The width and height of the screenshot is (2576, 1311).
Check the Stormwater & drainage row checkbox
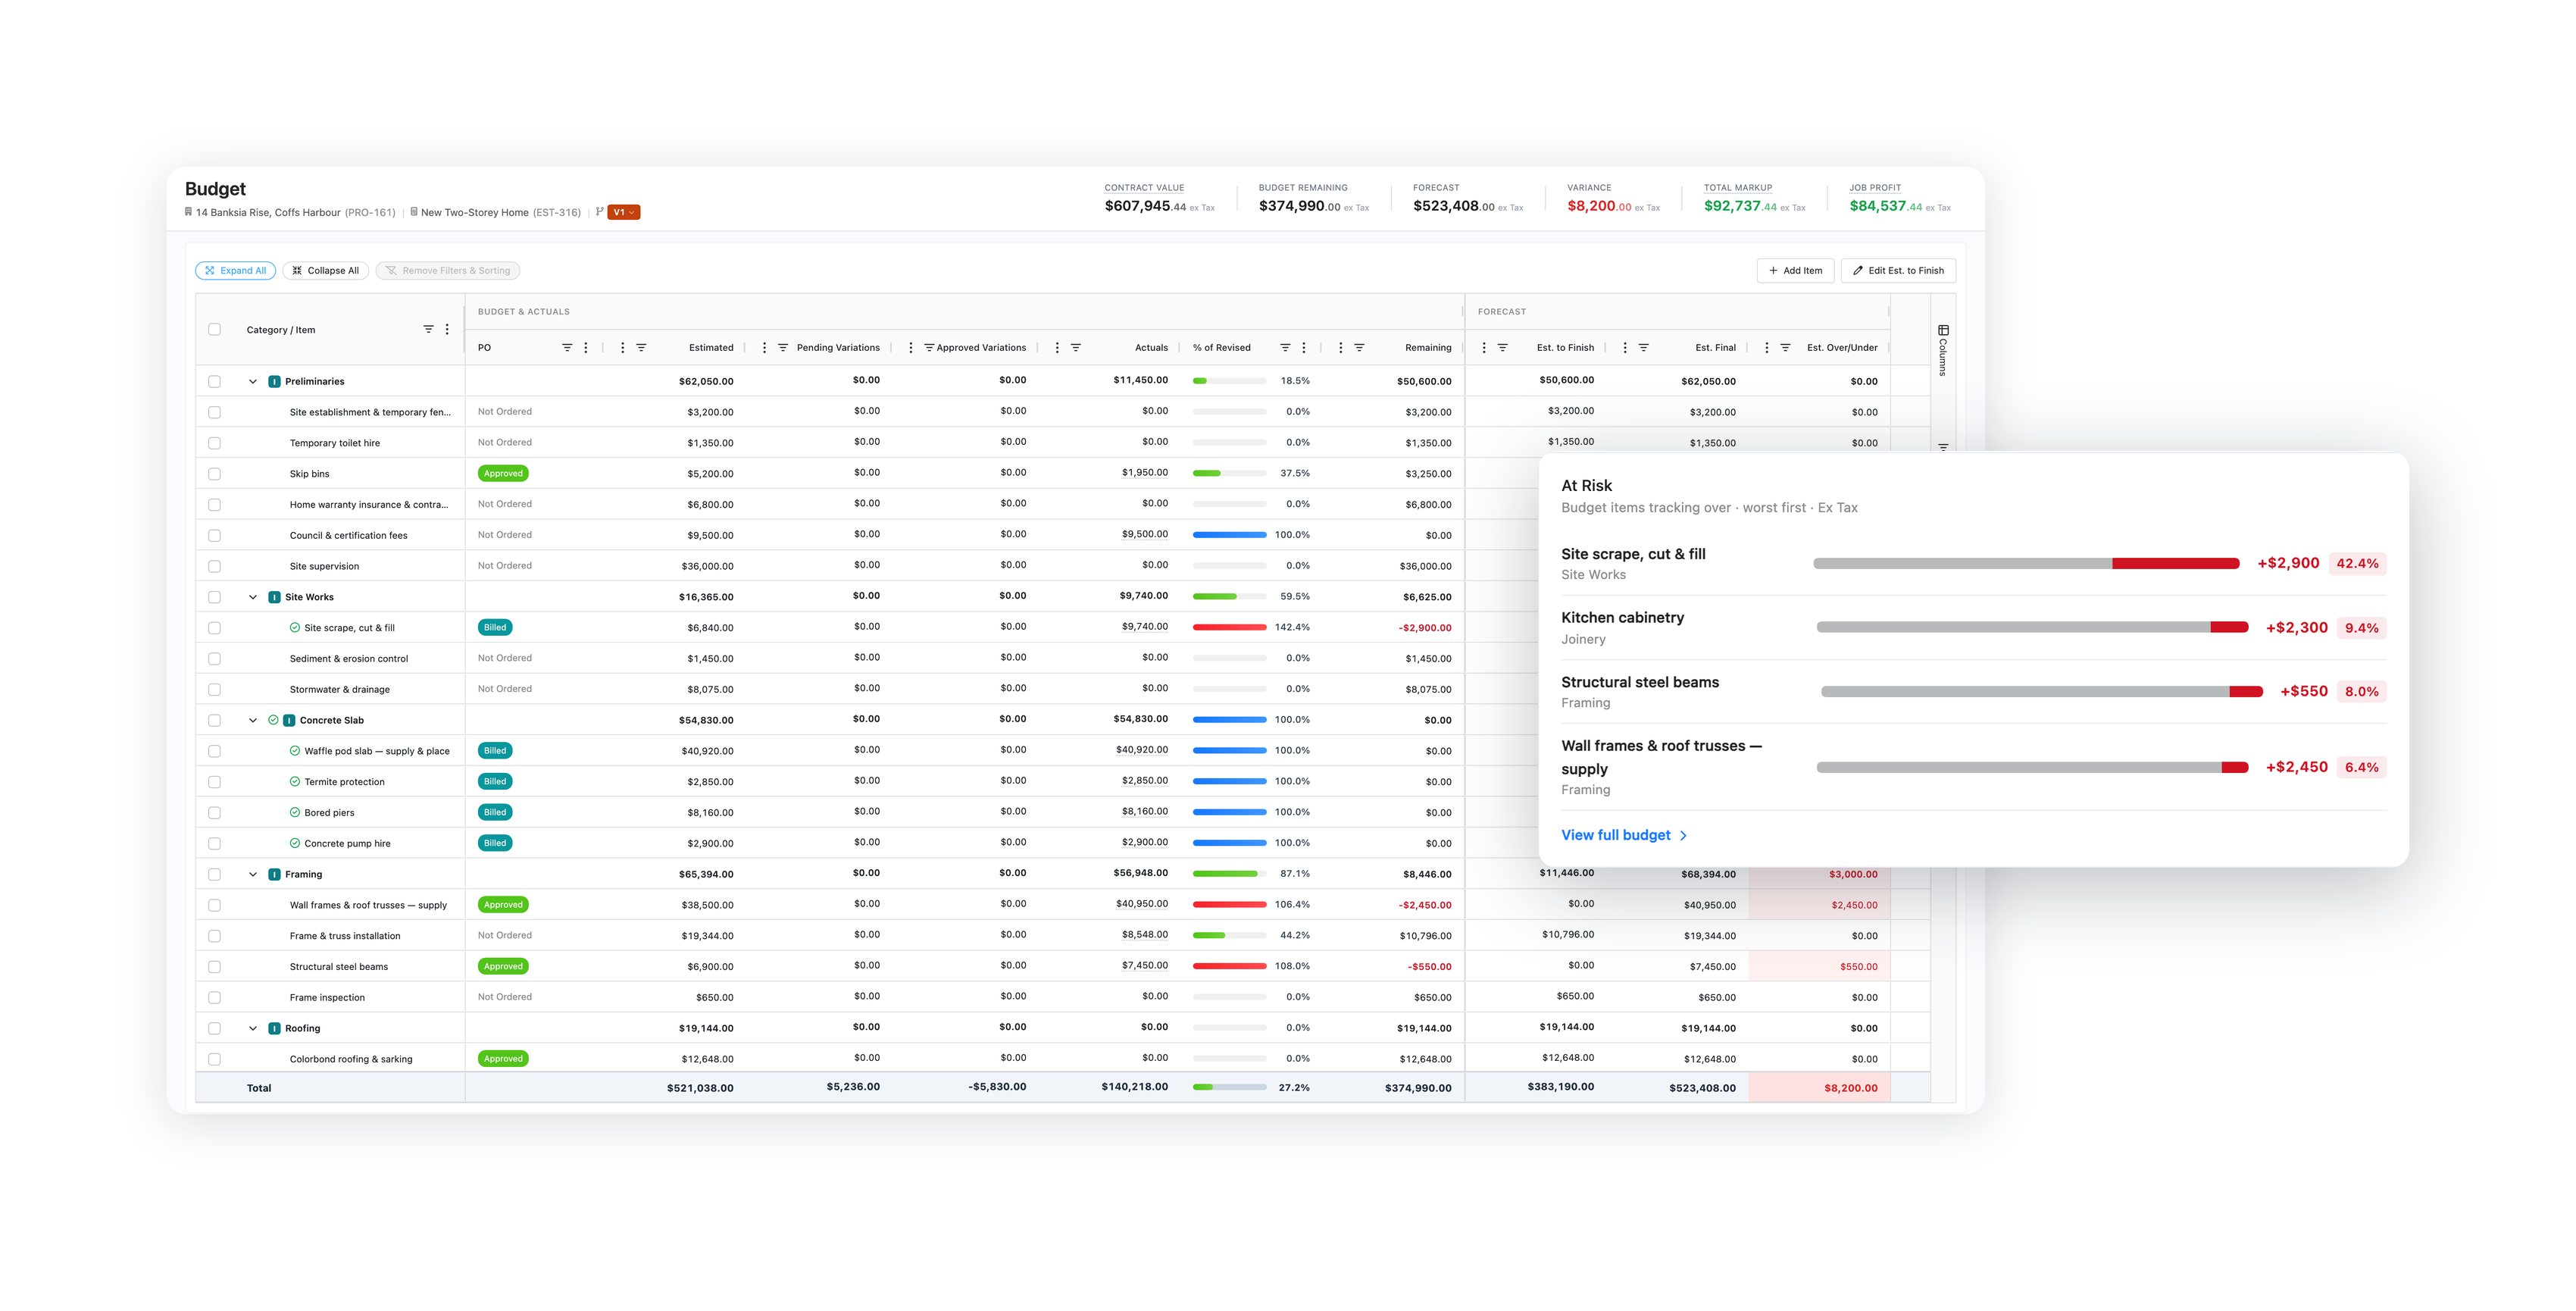214,689
